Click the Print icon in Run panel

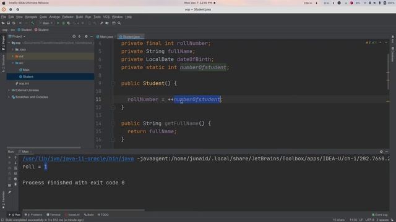(x=15, y=179)
